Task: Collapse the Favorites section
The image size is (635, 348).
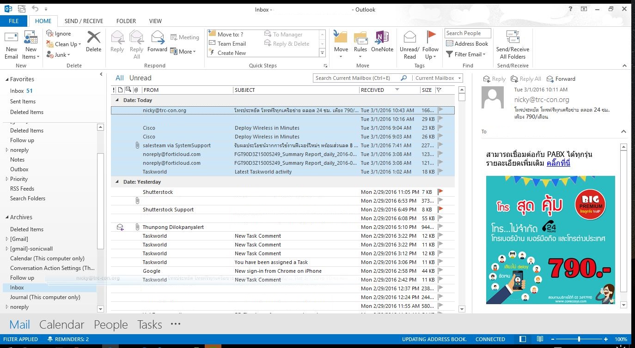Action: coord(7,79)
